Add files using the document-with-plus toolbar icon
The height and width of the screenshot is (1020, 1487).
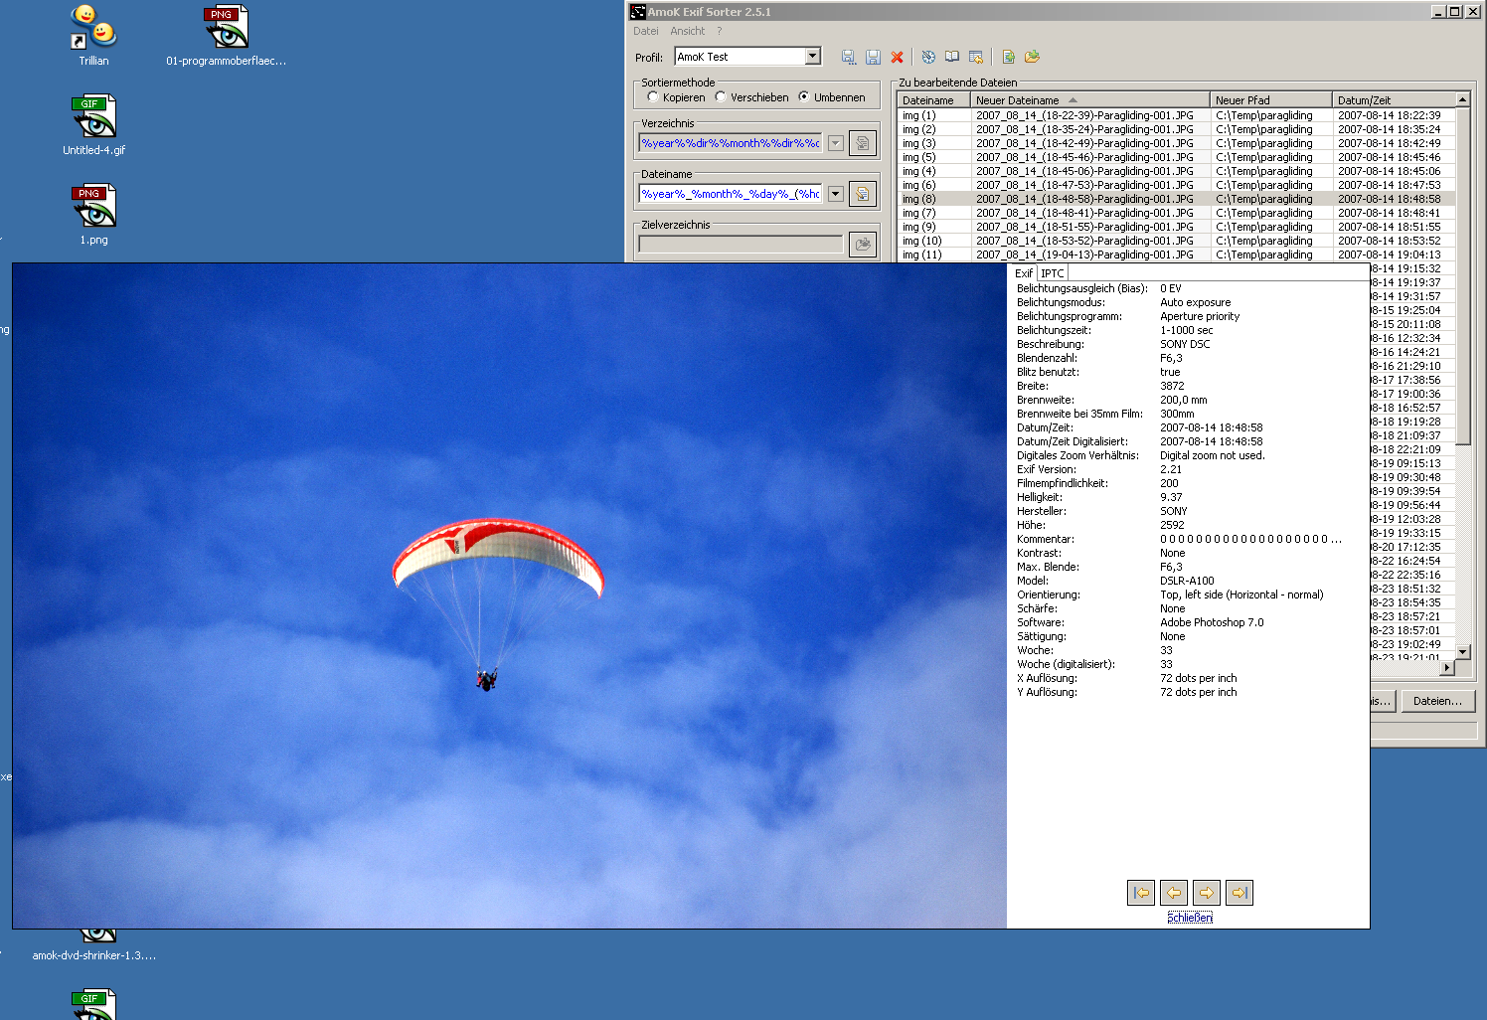point(1007,57)
